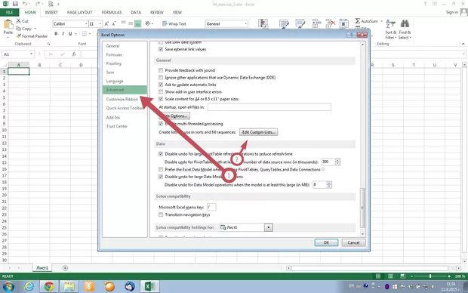468x293 pixels.
Task: Add a new sheet with plus icon
Action: point(65,268)
